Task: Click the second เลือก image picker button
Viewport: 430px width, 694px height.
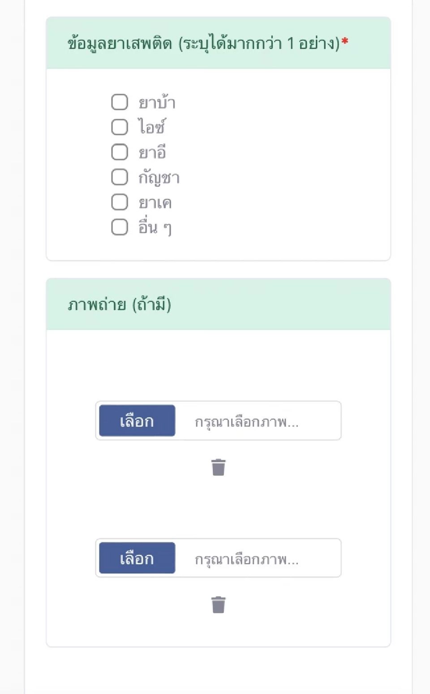Action: (x=136, y=558)
